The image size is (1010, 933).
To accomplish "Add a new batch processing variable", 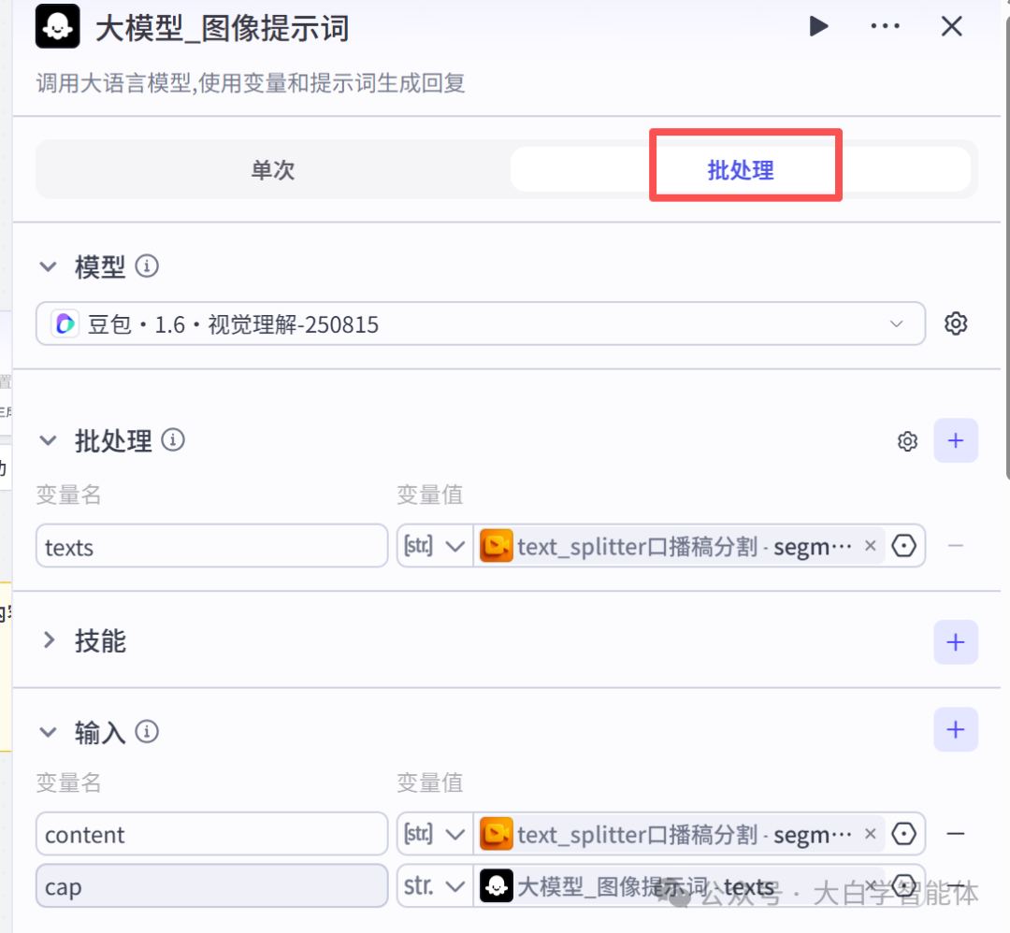I will click(x=956, y=441).
